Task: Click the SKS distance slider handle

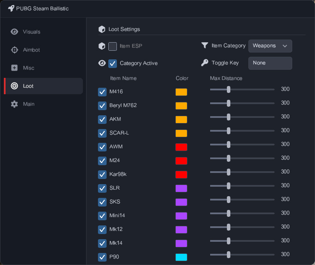Action: tap(229, 200)
